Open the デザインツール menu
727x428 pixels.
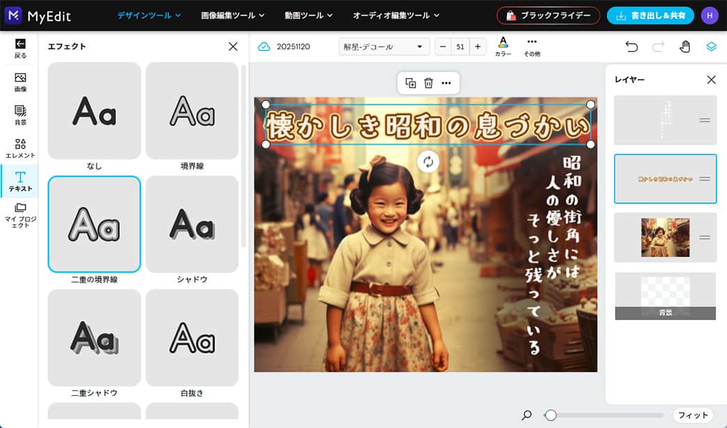pos(149,15)
